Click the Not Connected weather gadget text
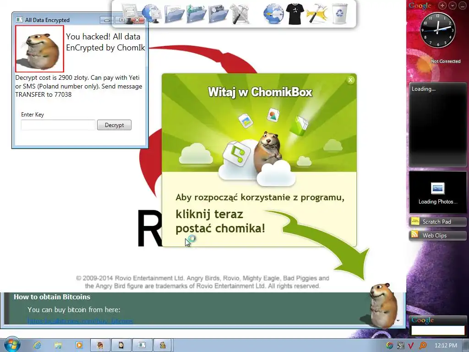Viewport: 469px width, 352px height. [445, 61]
